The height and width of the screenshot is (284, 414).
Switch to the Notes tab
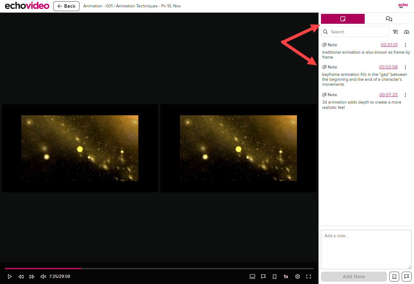343,19
